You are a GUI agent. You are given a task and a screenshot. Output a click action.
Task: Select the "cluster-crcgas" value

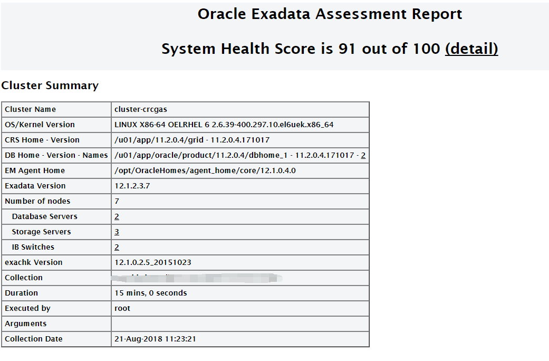click(141, 109)
